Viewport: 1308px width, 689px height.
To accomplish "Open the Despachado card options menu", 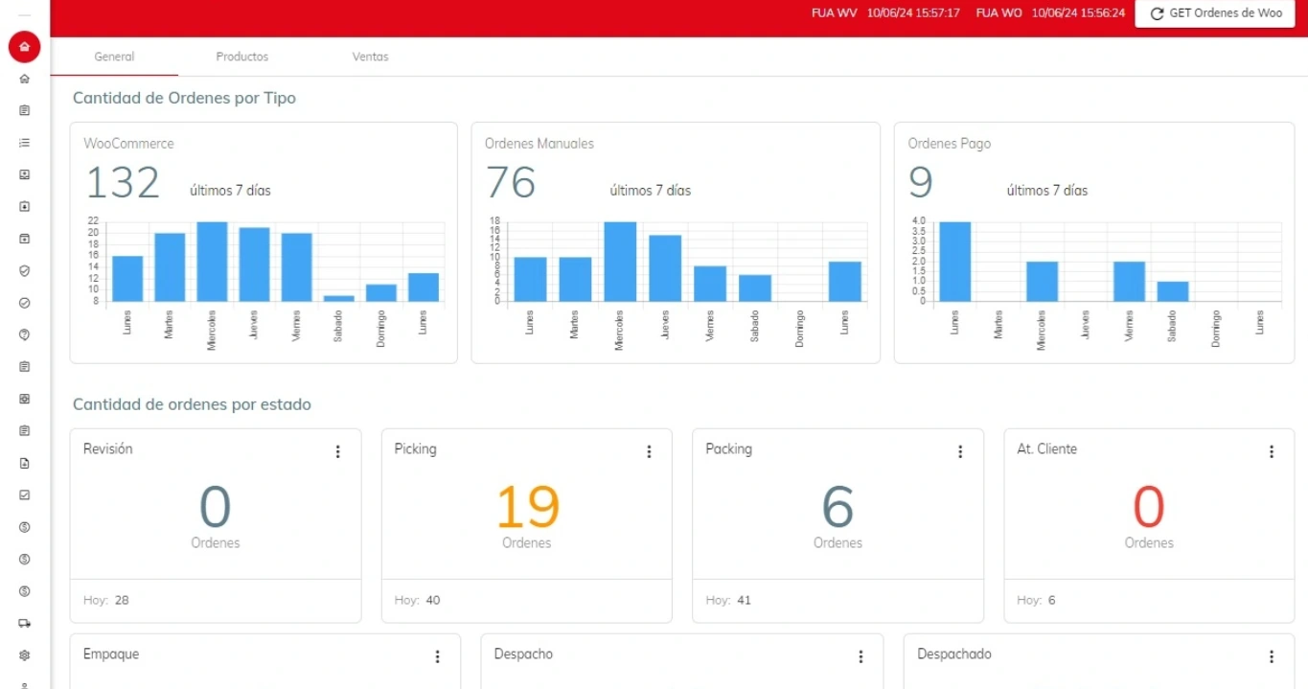I will pos(1272,656).
